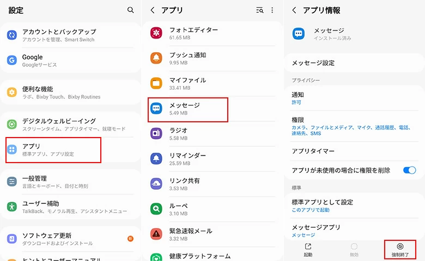The image size is (425, 261).
Task: Select ルーペ 3.10 MB
Action: [212, 209]
